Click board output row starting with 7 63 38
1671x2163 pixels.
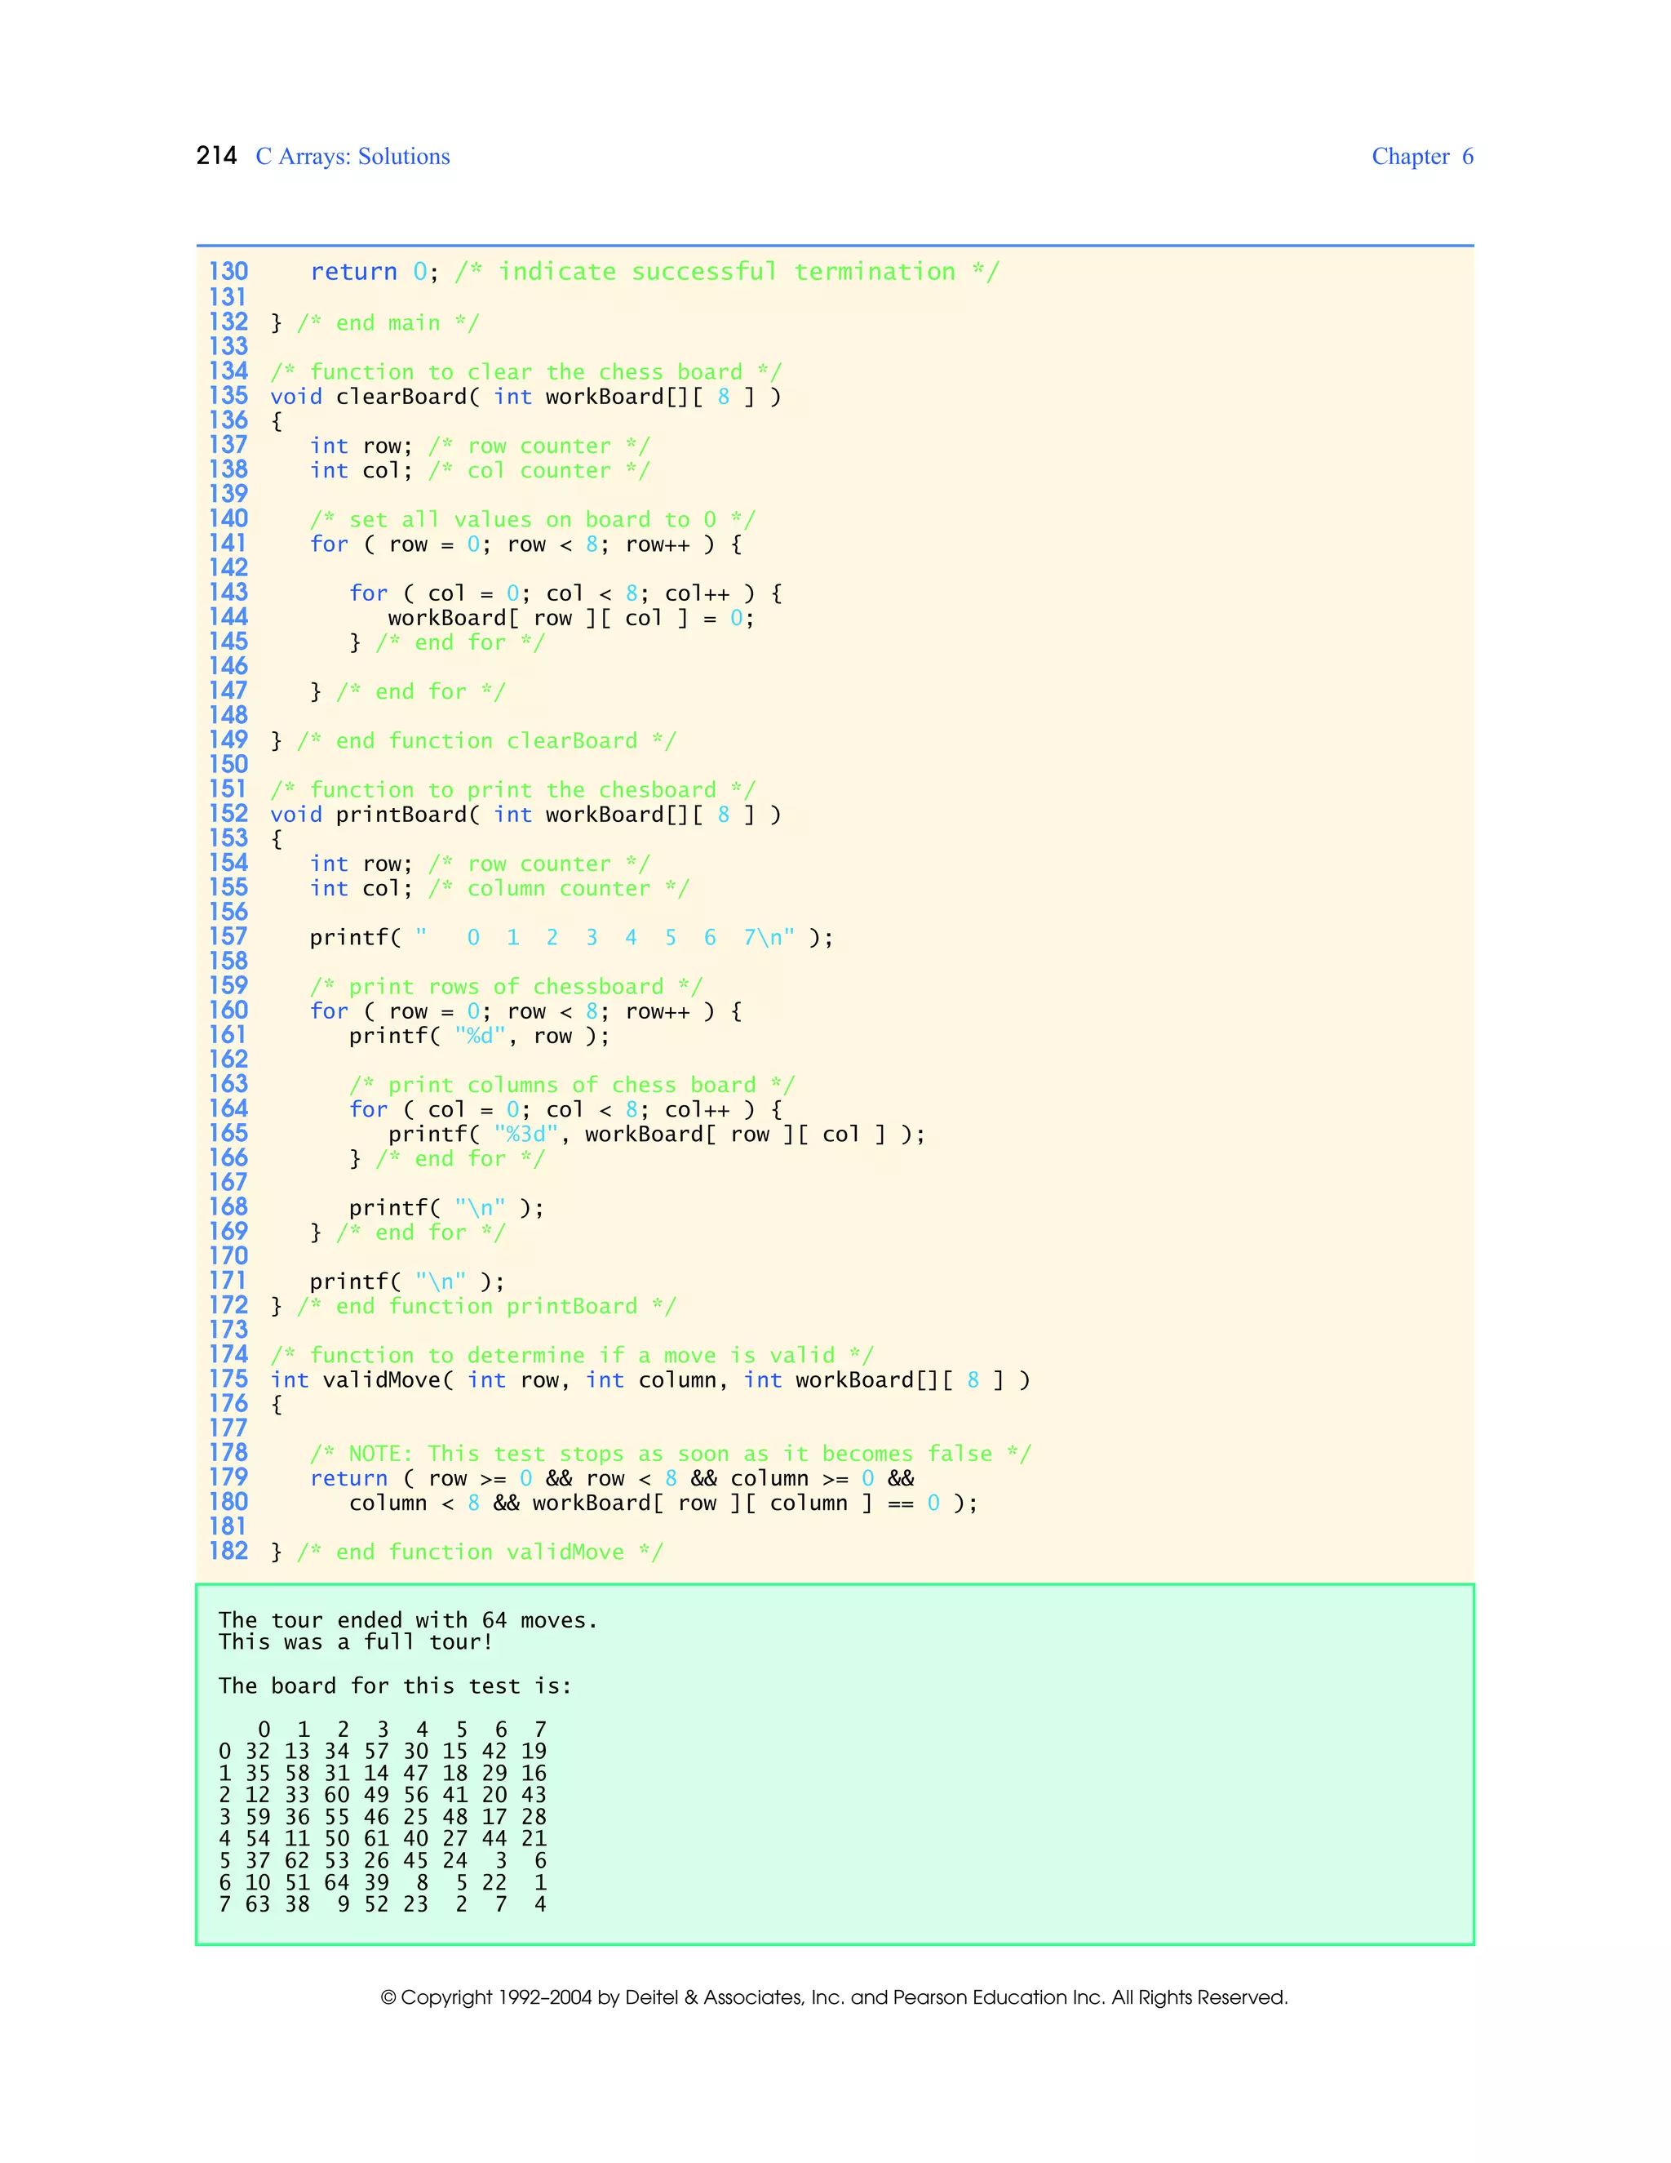point(382,1904)
